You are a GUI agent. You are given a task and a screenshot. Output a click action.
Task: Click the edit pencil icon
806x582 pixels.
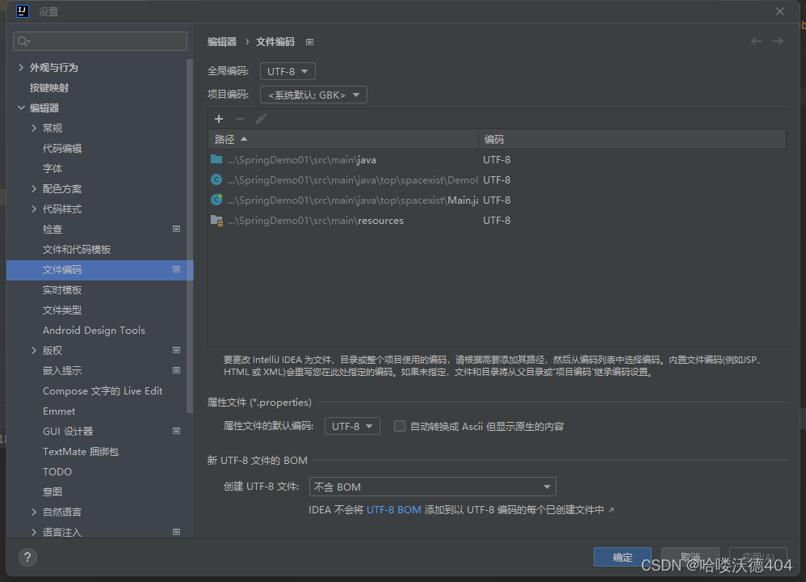(261, 119)
